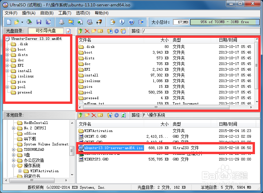Open the dropdown arrow beside Open icon

pos(22,22)
